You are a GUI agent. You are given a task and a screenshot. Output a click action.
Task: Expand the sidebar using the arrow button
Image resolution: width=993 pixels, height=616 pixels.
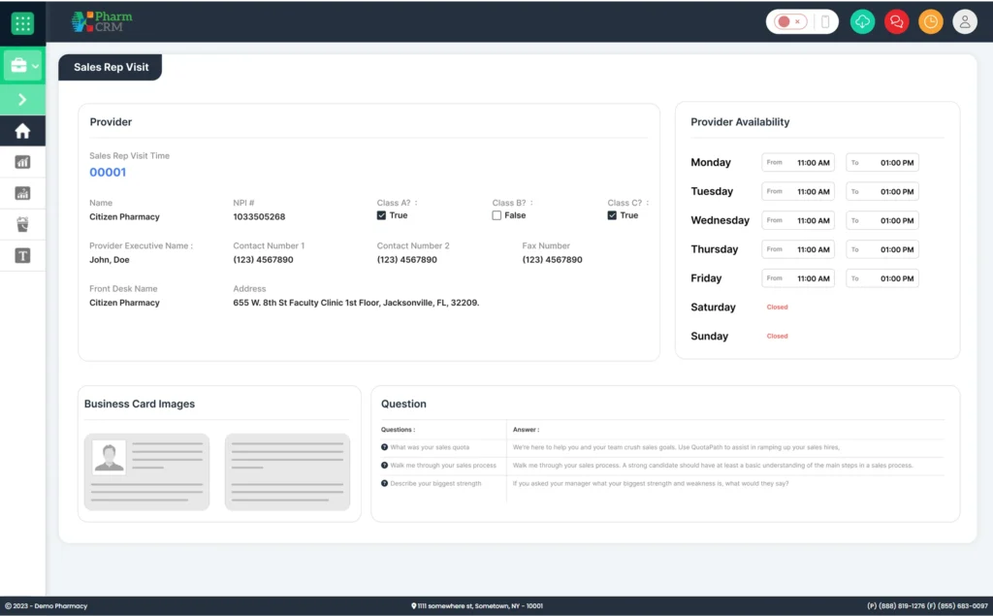coord(23,99)
